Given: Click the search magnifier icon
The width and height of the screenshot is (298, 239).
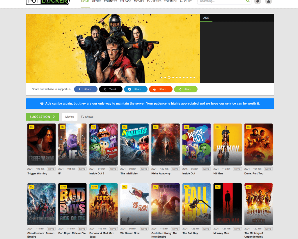Looking at the screenshot, I should [248, 1].
